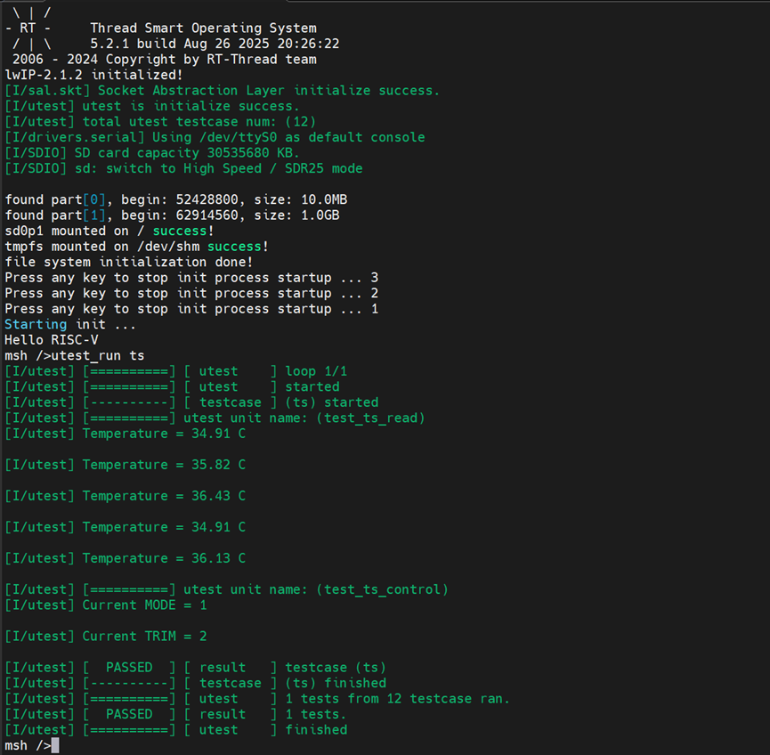Select the "(test_ts_control)" unit name line
770x755 pixels.
pyautogui.click(x=226, y=589)
